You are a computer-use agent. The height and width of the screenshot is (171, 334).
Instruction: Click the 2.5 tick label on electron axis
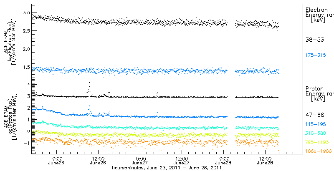pyautogui.click(x=26, y=31)
